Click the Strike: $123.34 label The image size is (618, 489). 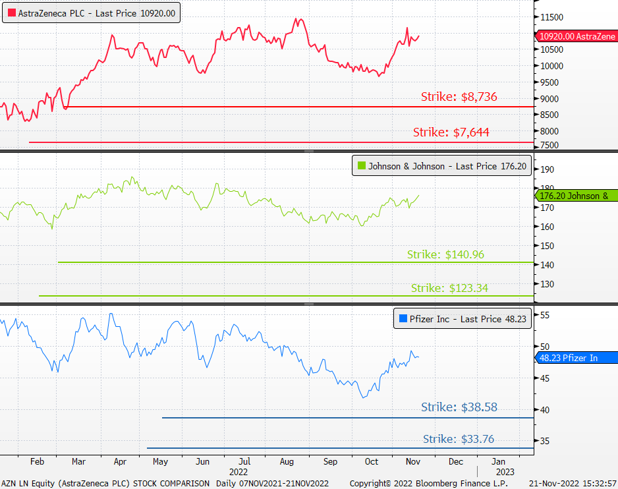click(x=449, y=288)
